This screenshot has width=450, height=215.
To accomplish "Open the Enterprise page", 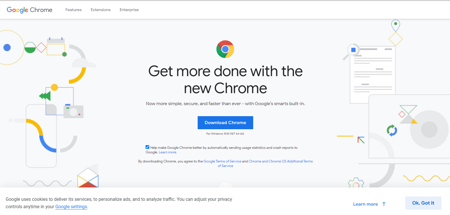I will (129, 9).
